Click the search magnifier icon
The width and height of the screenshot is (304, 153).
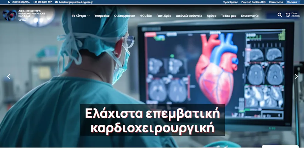pos(279,15)
